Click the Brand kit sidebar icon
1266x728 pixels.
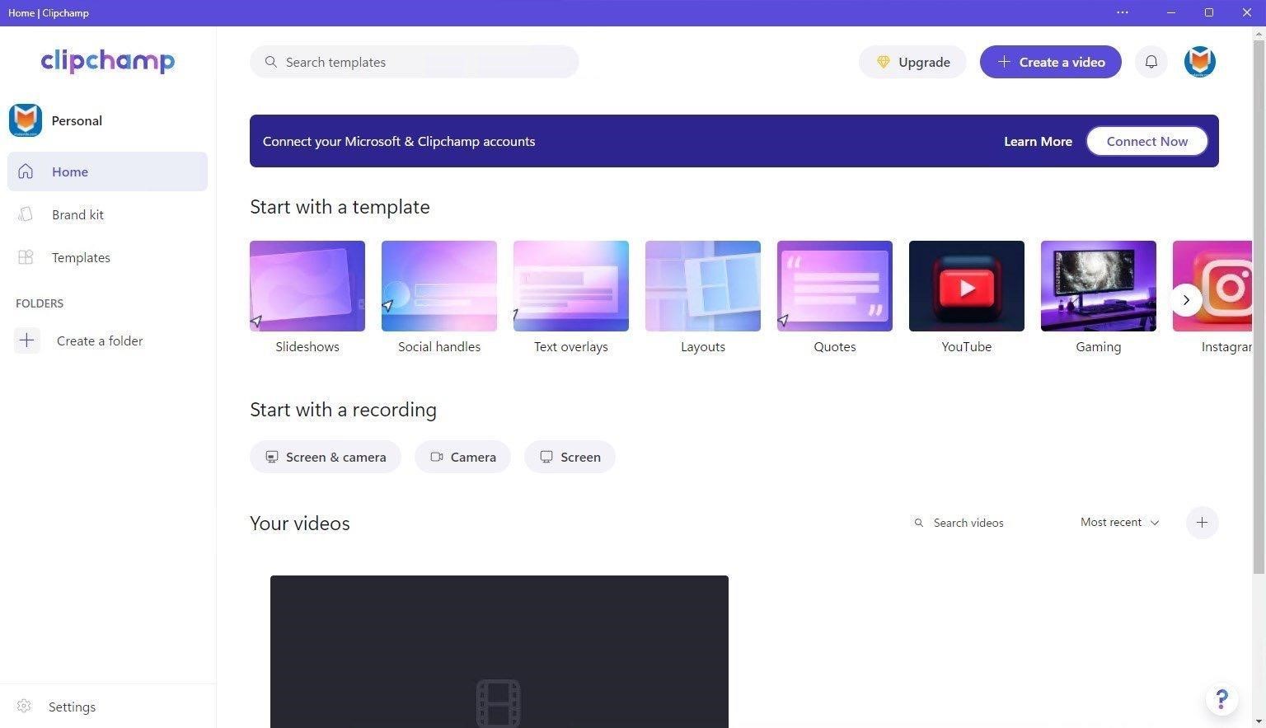(26, 214)
